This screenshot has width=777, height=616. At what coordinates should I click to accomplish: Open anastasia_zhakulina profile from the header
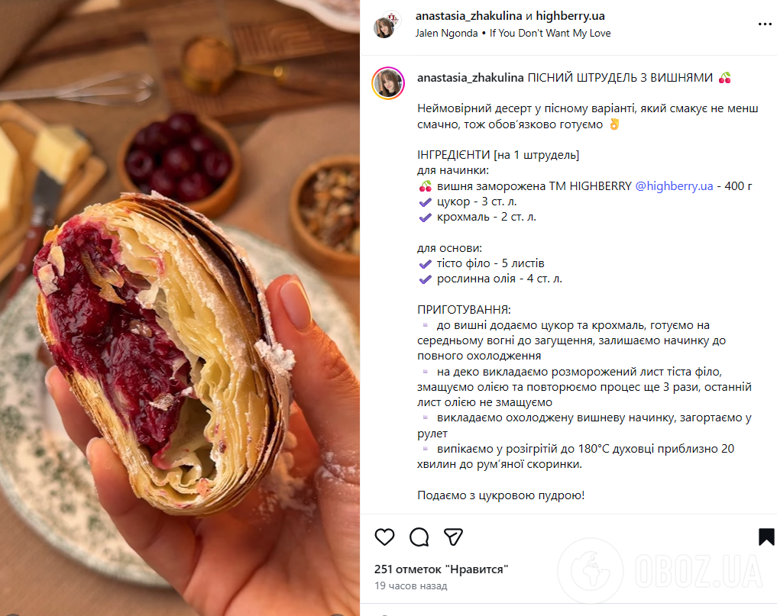coord(469,16)
